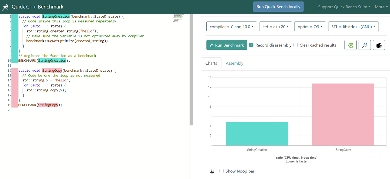390x179 pixels.
Task: Toggle the Show Noop bar checkbox
Action: 222,171
